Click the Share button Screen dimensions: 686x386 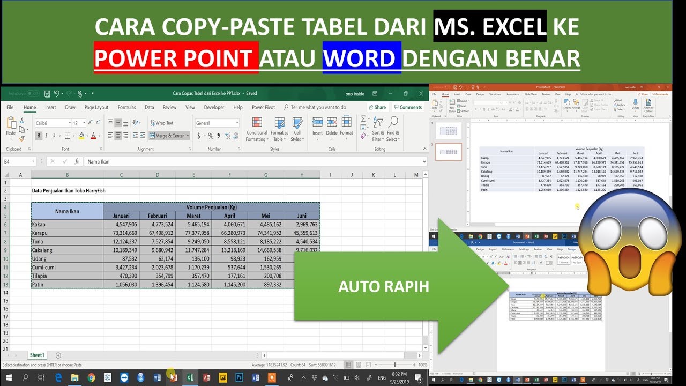377,107
